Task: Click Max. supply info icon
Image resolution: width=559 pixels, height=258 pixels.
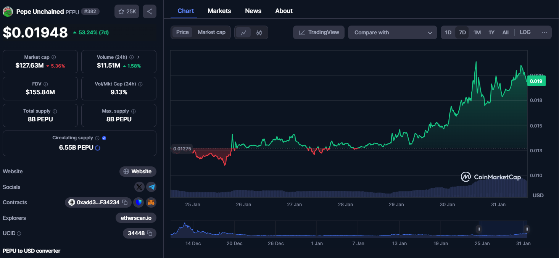Action: (133, 111)
